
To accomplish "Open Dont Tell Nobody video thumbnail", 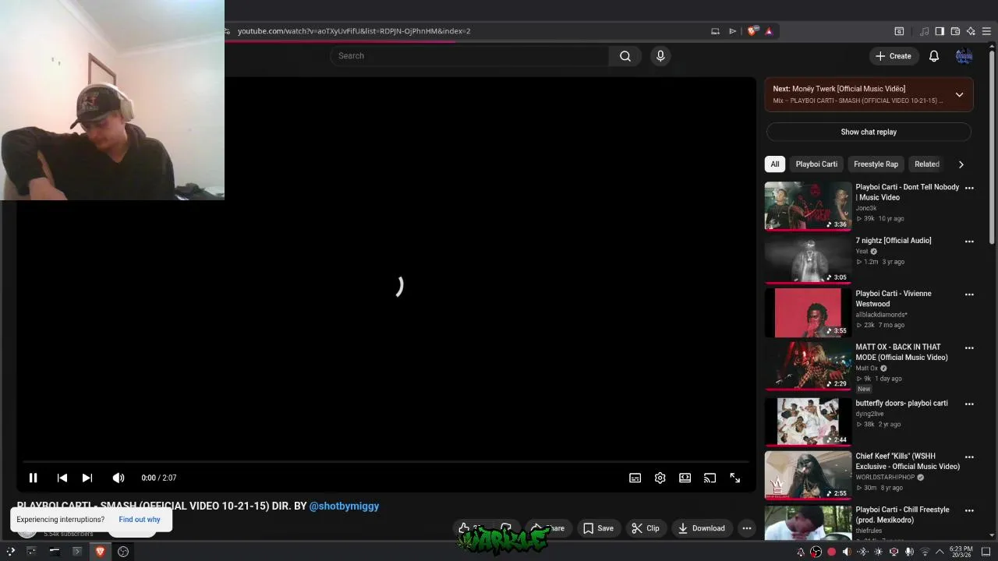I will [x=808, y=206].
